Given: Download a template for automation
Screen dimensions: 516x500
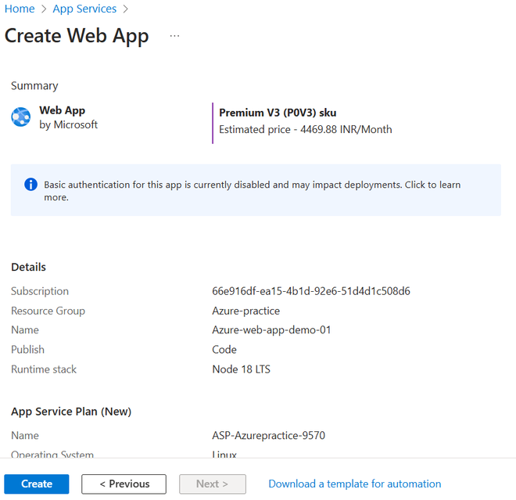Looking at the screenshot, I should click(x=354, y=484).
